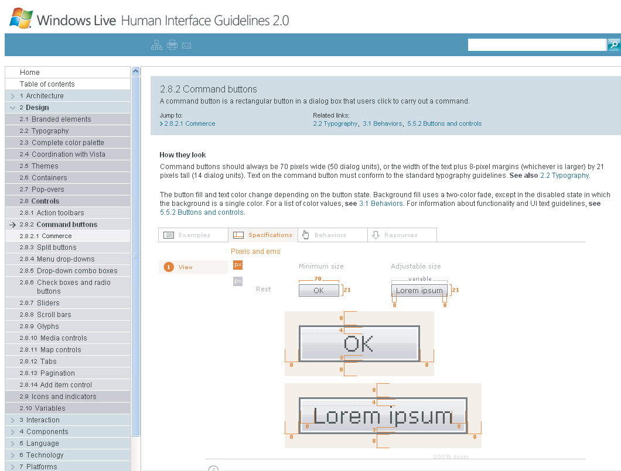Screen dimensions: 621x471
Task: Open related link 3.1 Behaviors
Action: [x=382, y=124]
